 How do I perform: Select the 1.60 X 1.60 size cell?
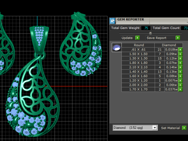[x=138, y=76]
